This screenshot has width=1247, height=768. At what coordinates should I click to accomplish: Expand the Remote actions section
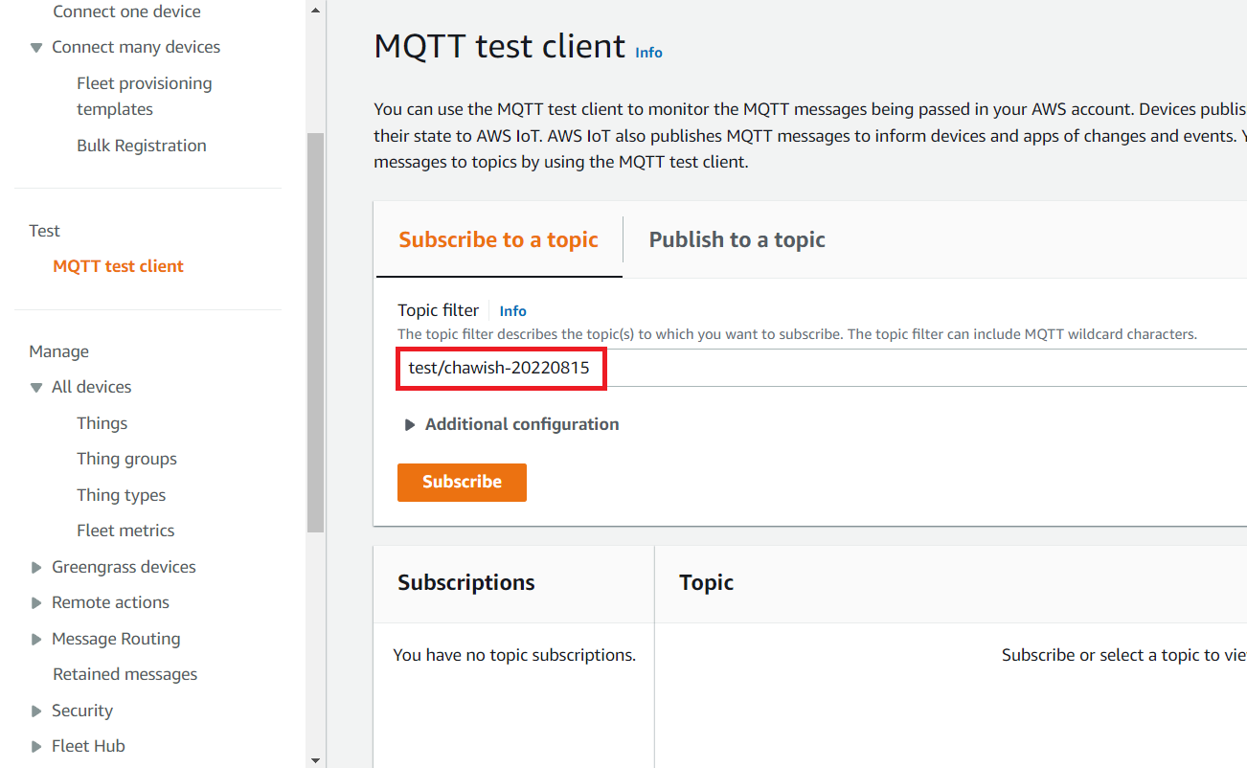tap(35, 601)
